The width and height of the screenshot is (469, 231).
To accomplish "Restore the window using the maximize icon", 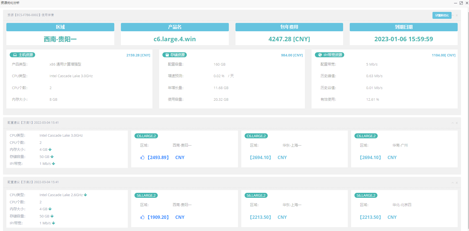I will coord(461,3).
